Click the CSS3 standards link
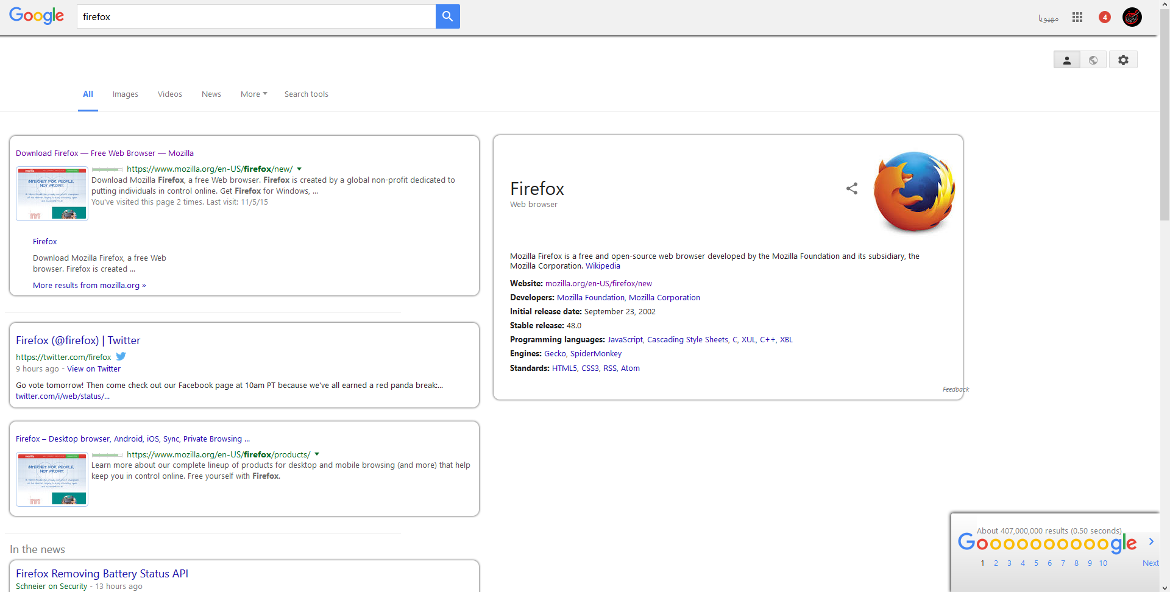This screenshot has height=592, width=1170. tap(590, 368)
